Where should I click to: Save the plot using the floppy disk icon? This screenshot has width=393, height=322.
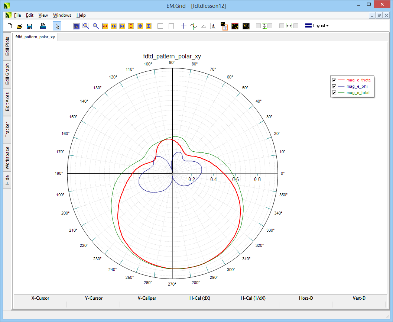[x=29, y=26]
